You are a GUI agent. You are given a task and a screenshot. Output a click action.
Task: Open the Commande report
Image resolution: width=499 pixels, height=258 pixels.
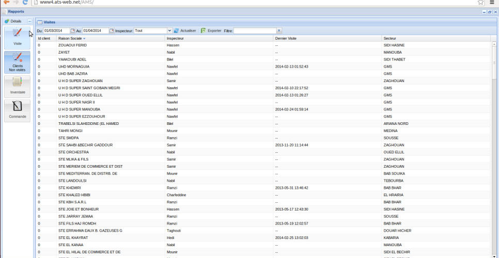click(x=17, y=110)
